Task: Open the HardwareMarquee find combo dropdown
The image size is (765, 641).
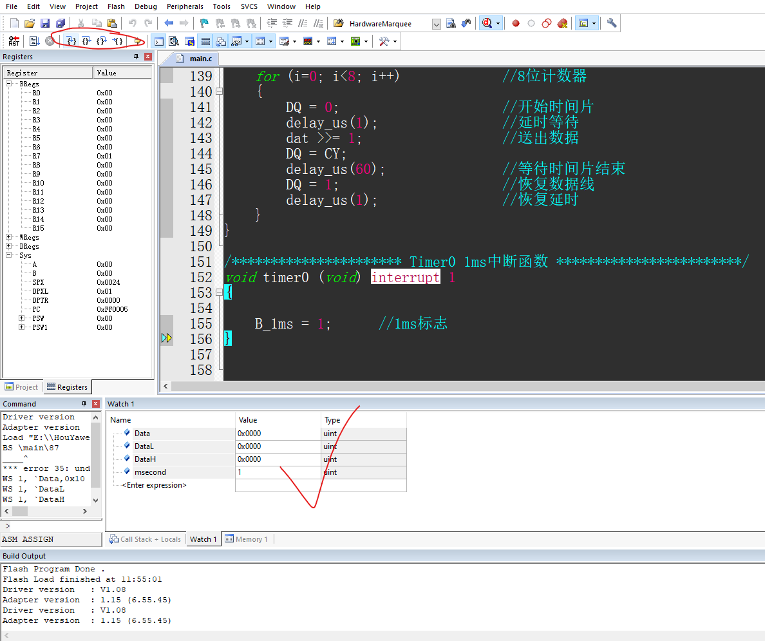Action: 437,23
